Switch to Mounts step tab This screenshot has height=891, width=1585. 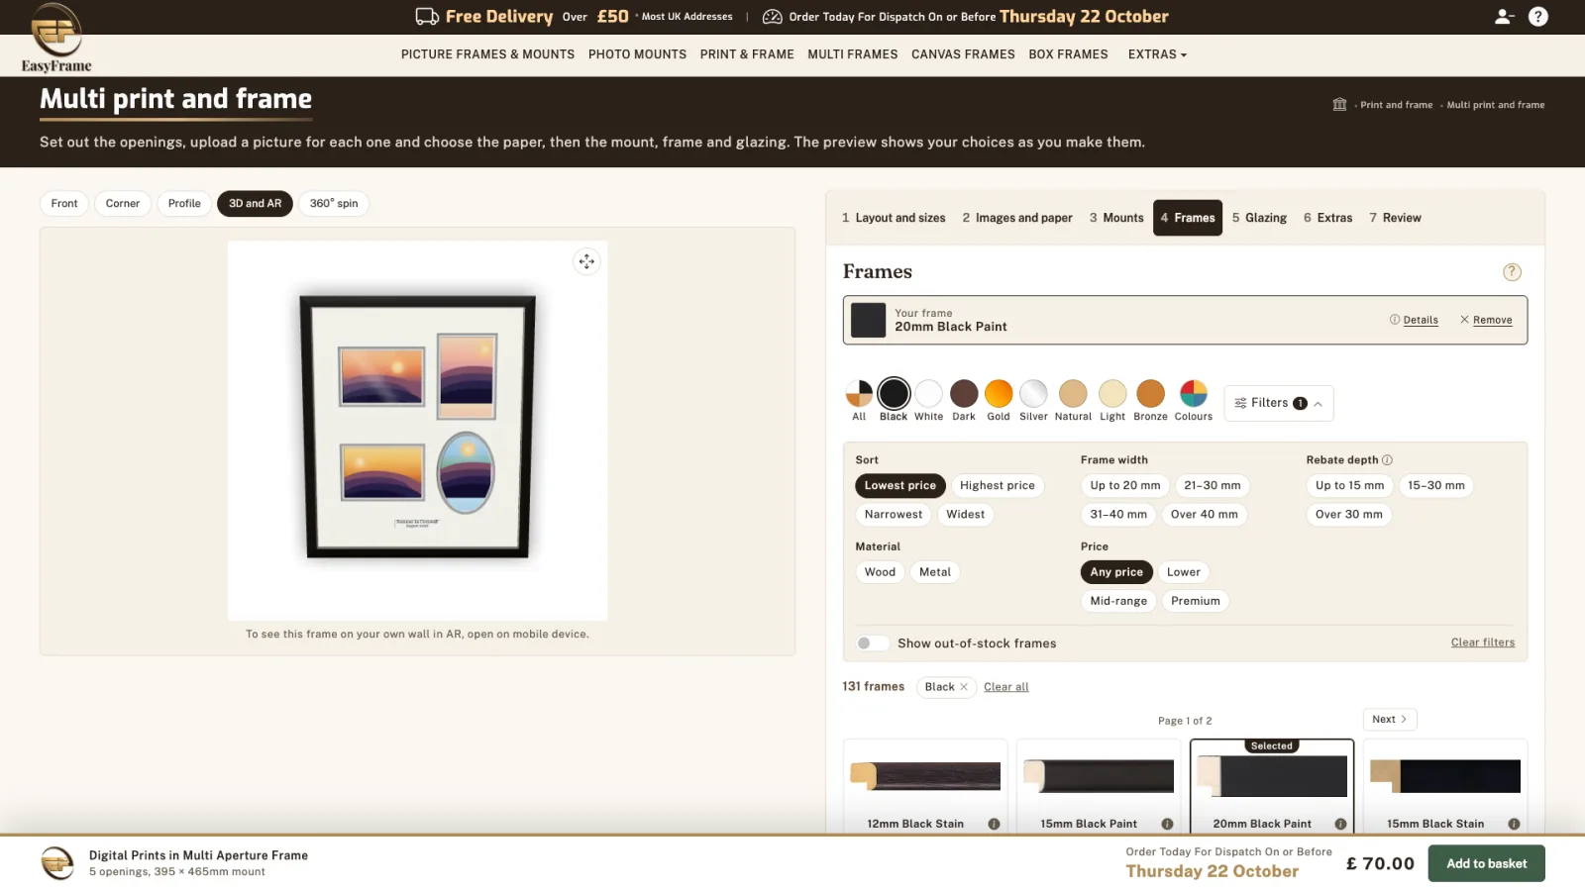[x=1116, y=218]
